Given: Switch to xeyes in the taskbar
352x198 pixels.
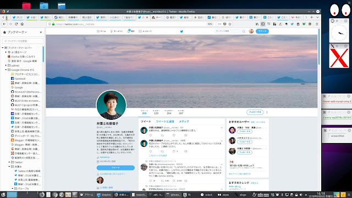Looking at the screenshot, I should coord(223,195).
